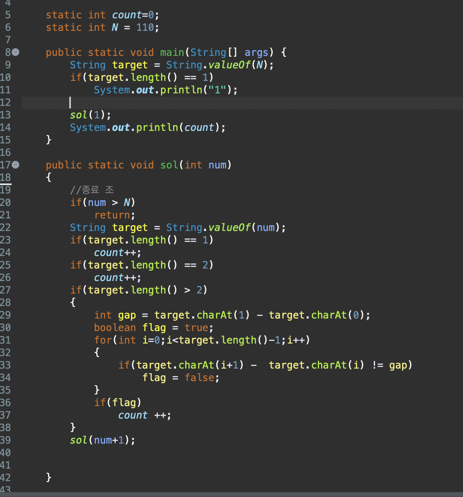Click the 'static int N = 110;' line

click(x=103, y=27)
